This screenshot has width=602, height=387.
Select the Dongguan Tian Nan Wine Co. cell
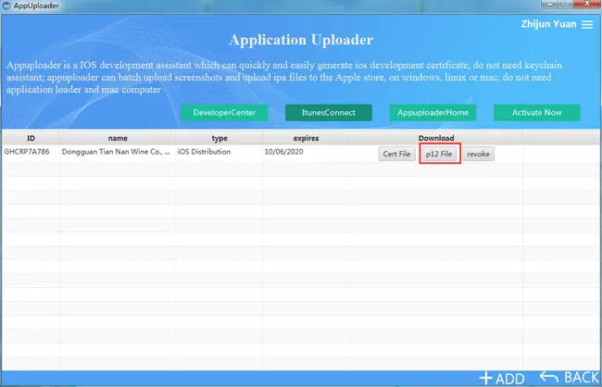tap(116, 152)
